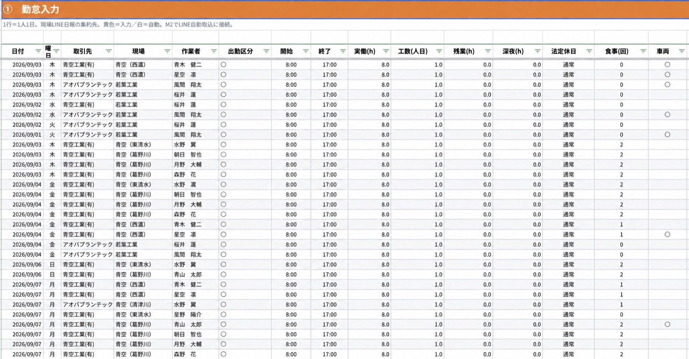
Task: Select 8:00 start time in 星野 陽介 row
Action: [x=291, y=315]
